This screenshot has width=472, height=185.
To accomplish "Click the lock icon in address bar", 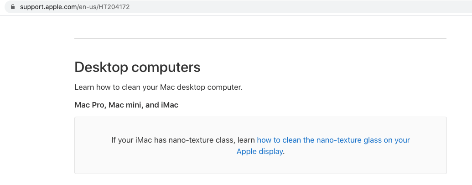I will [x=13, y=7].
